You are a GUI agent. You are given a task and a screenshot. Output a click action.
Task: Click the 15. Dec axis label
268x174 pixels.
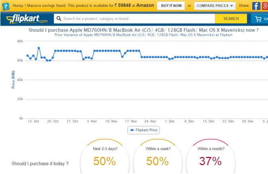(x=209, y=121)
